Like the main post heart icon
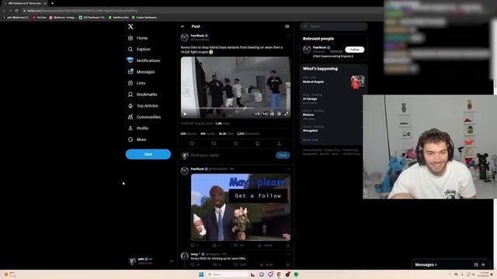 (235, 143)
